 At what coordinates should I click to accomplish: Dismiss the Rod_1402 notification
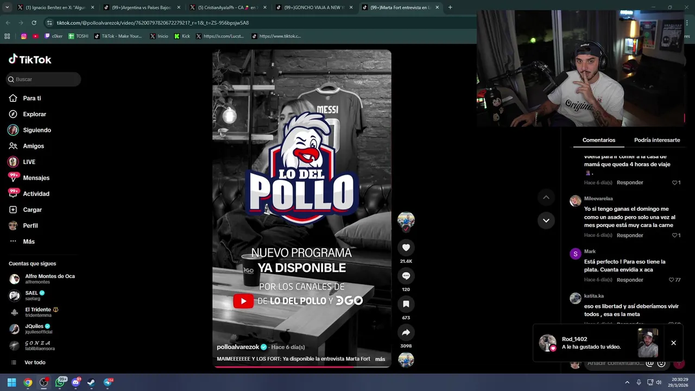(x=673, y=343)
